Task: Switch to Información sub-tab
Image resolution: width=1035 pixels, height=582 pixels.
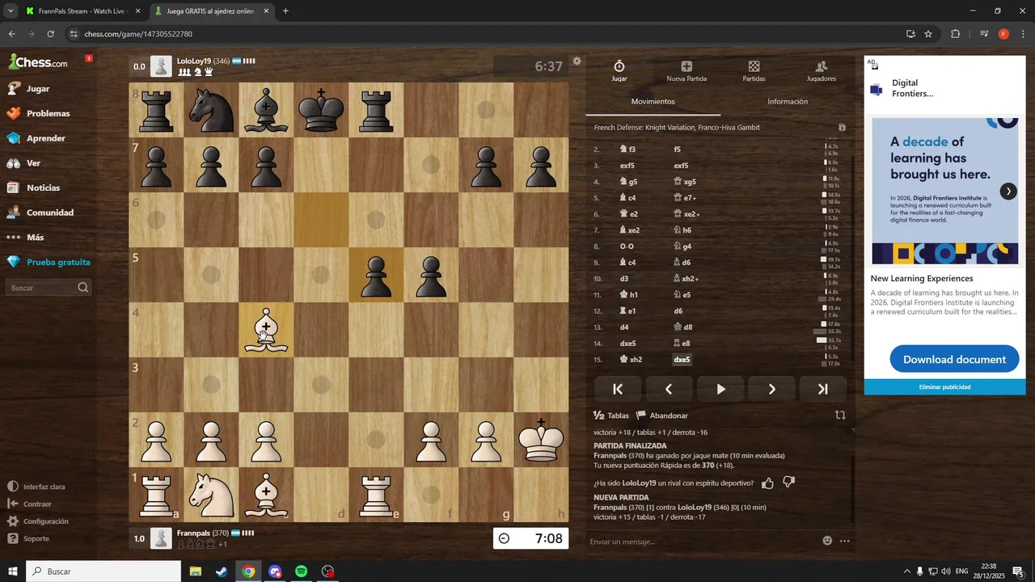Action: (x=788, y=102)
